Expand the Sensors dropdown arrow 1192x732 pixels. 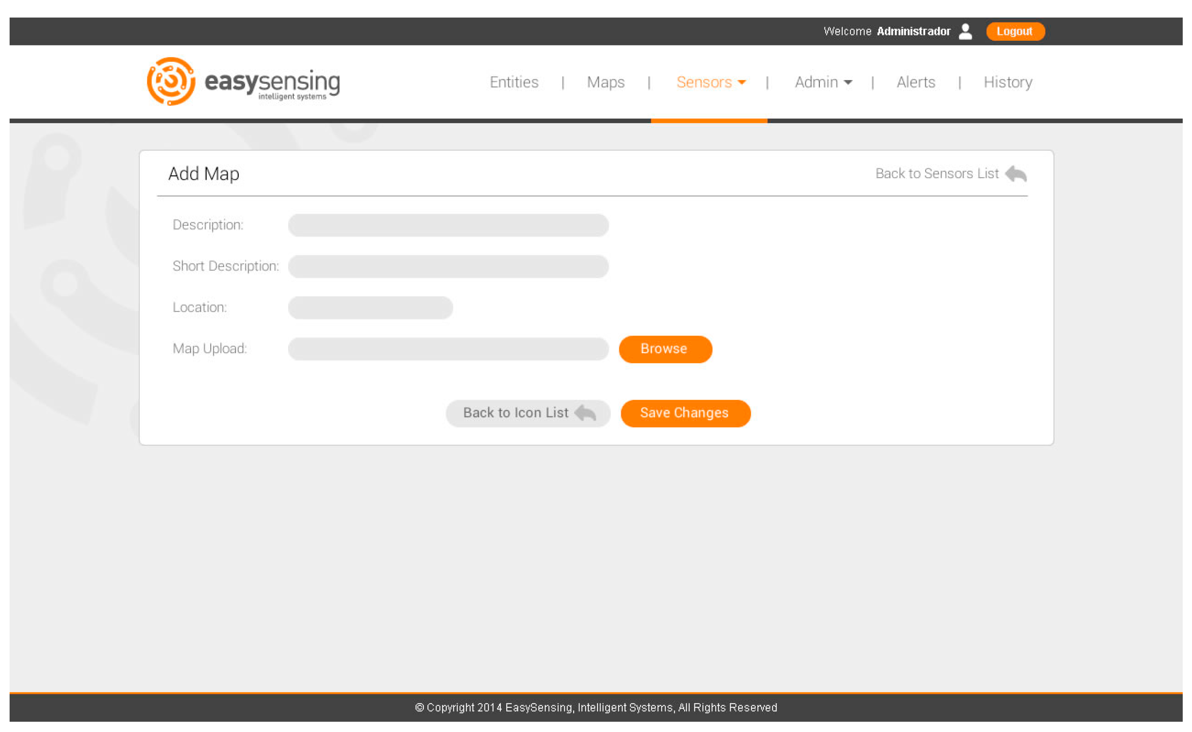[x=741, y=83]
